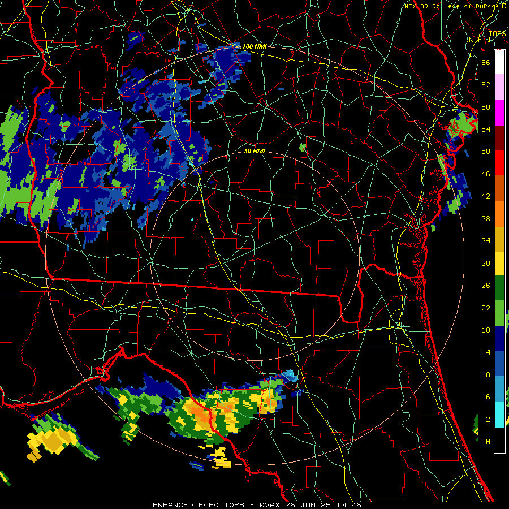Viewport: 509px width, 509px height.
Task: Select the sky blue legend band near 6
Action: click(x=499, y=389)
